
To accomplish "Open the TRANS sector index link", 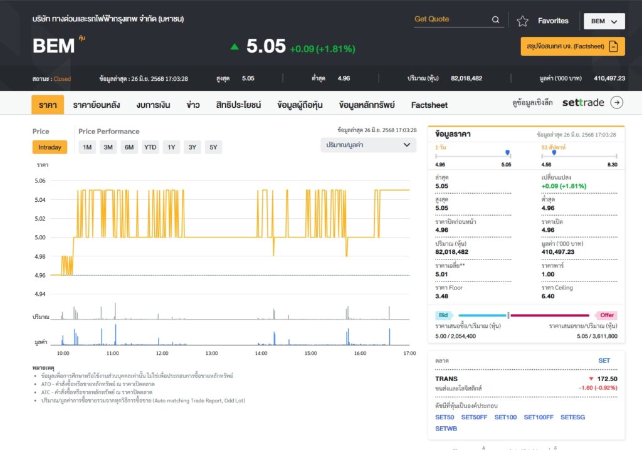I will 446,379.
